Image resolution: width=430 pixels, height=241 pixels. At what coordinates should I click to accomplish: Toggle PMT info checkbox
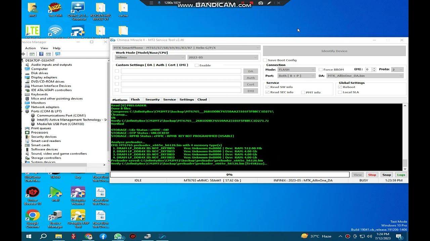coord(303,92)
